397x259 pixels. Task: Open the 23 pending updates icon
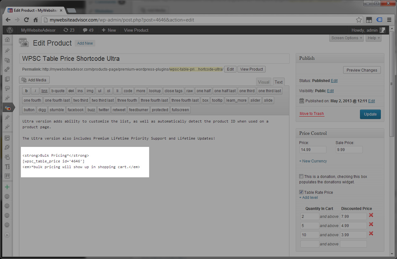coord(69,30)
